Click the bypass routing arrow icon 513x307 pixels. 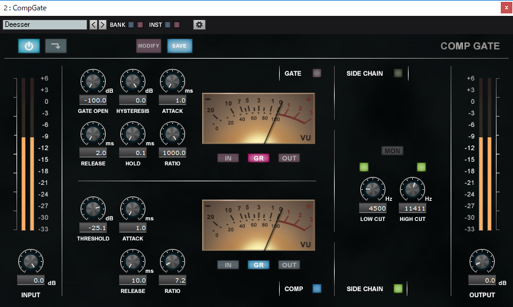click(x=56, y=46)
